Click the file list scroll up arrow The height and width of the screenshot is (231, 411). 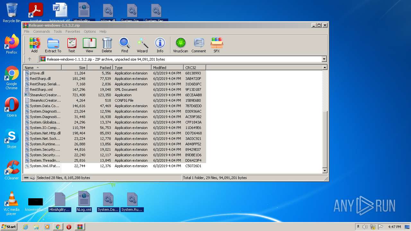325,68
